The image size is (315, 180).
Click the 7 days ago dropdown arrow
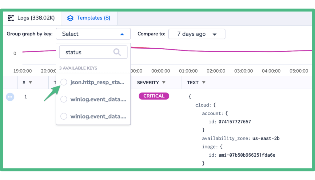(214, 34)
